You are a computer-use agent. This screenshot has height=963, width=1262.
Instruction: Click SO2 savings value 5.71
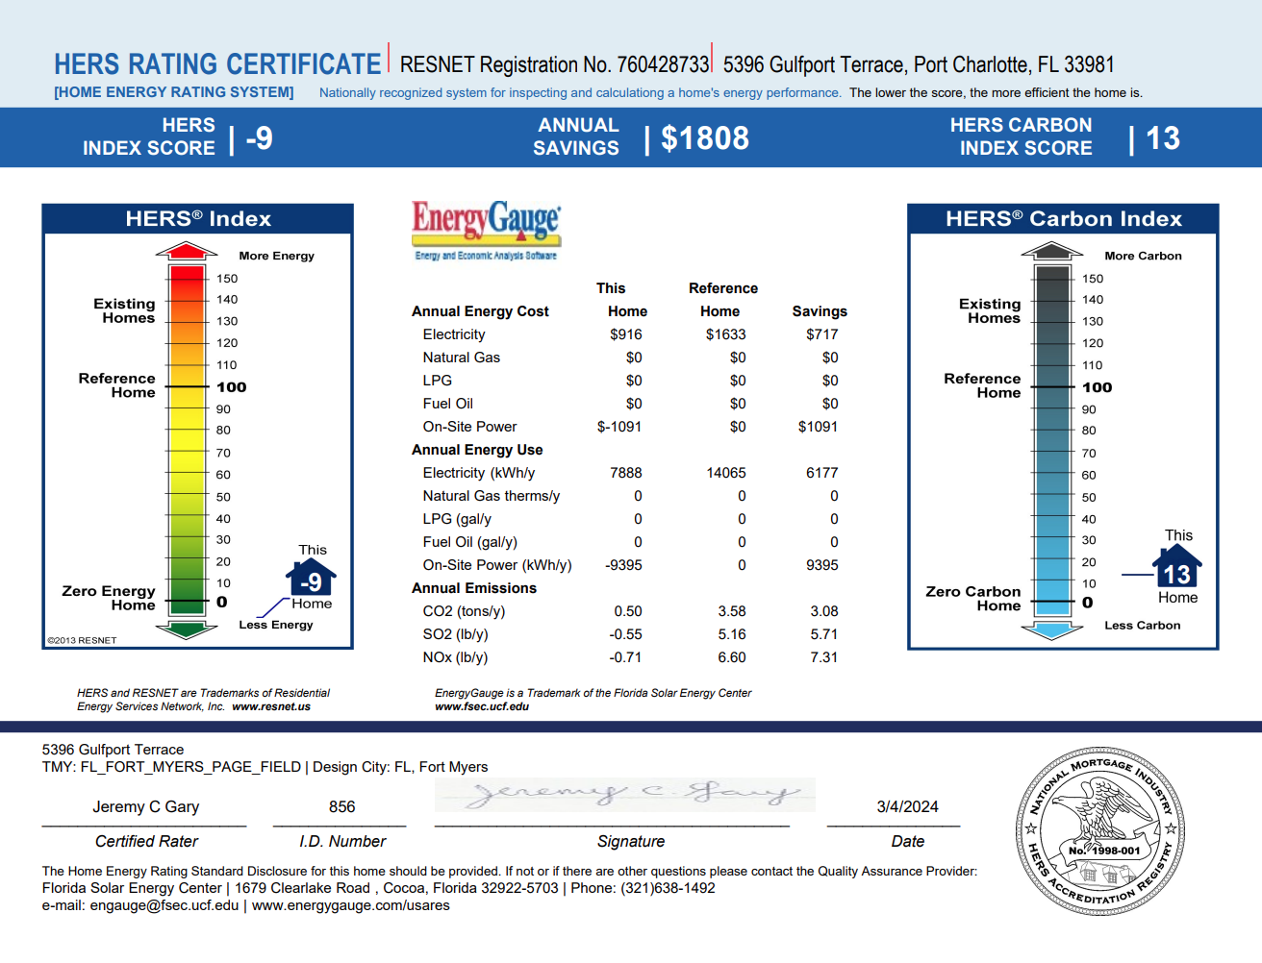click(824, 634)
